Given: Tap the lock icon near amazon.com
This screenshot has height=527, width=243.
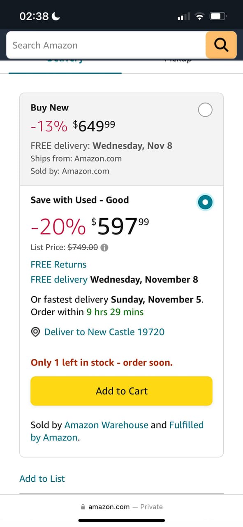Looking at the screenshot, I should (x=83, y=506).
